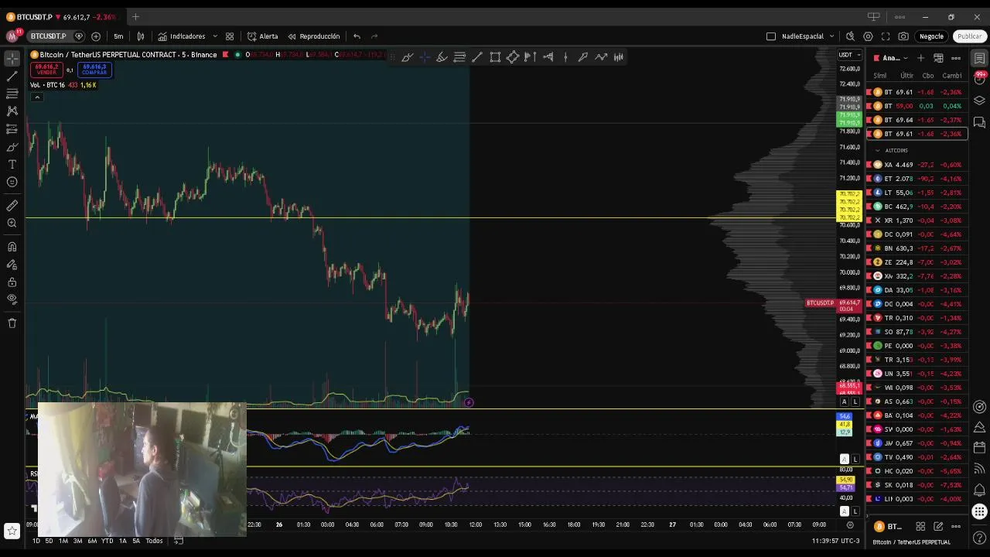
Task: Click the webcam overlay thumbnail
Action: point(142,469)
